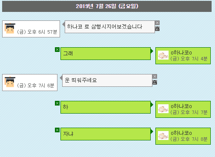Screen dimensions: 215x157
Task: Open graduation cap avatar at 오후 7시 6분
Action: pos(10,82)
